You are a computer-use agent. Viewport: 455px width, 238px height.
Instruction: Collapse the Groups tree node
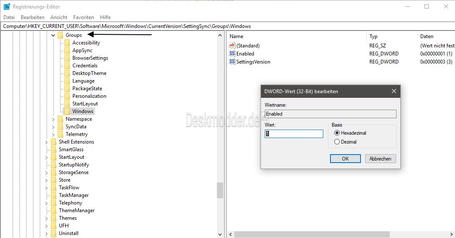tap(53, 35)
